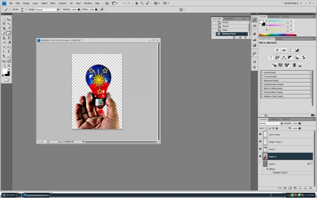317x198 pixels.
Task: Add a Brightness/Contrast adjustment
Action: (x=277, y=50)
